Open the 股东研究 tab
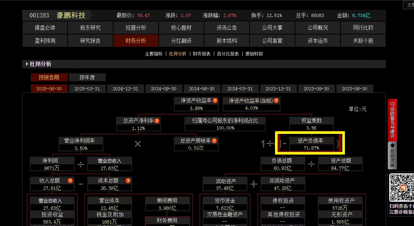The height and width of the screenshot is (226, 414). click(x=91, y=28)
